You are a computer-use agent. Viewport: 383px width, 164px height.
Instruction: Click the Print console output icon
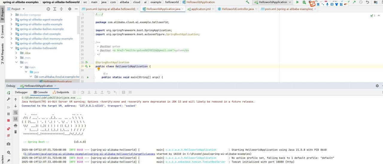(16, 125)
